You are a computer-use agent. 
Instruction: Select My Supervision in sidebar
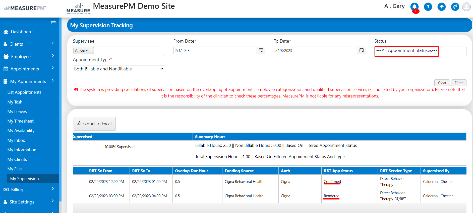tap(33, 178)
